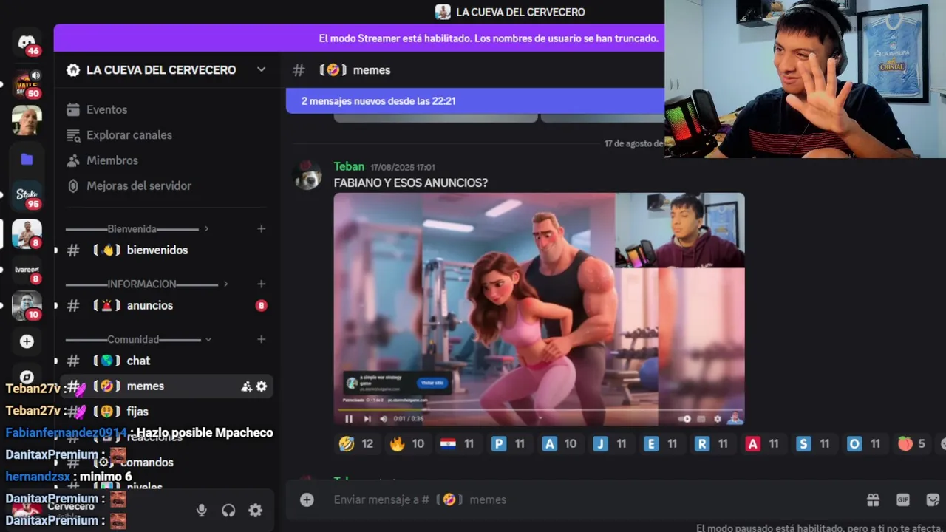Viewport: 946px width, 532px height.
Task: Focus the Enviar mensaje input
Action: click(x=591, y=500)
